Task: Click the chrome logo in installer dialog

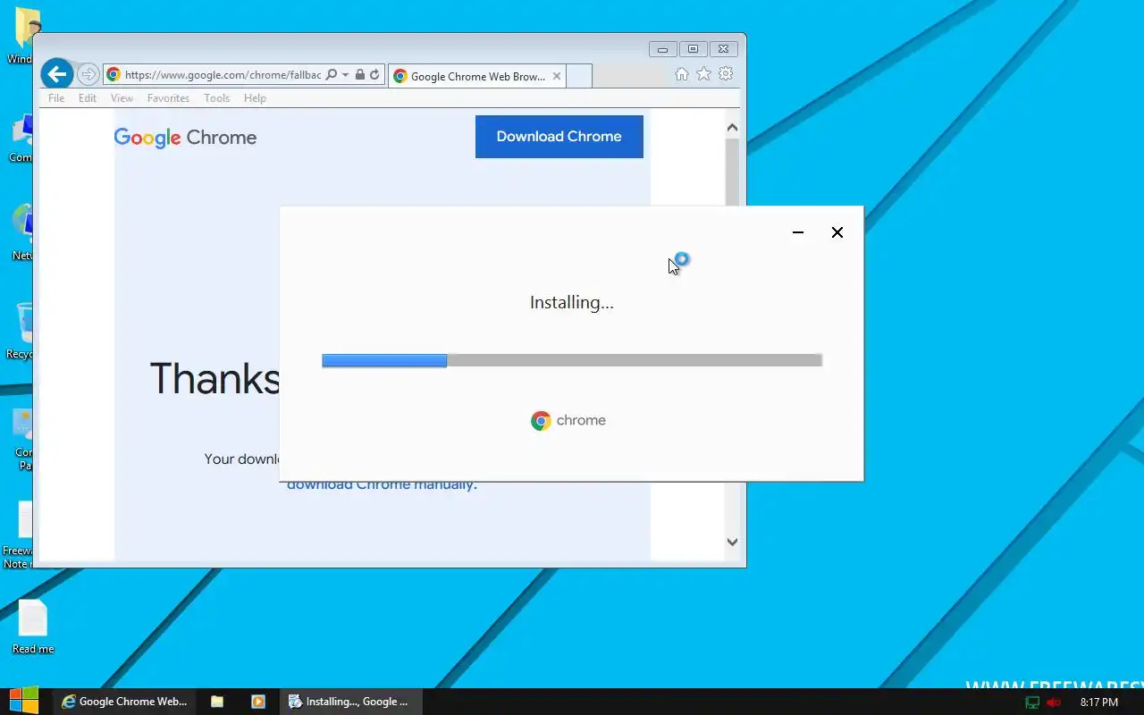Action: click(x=568, y=421)
